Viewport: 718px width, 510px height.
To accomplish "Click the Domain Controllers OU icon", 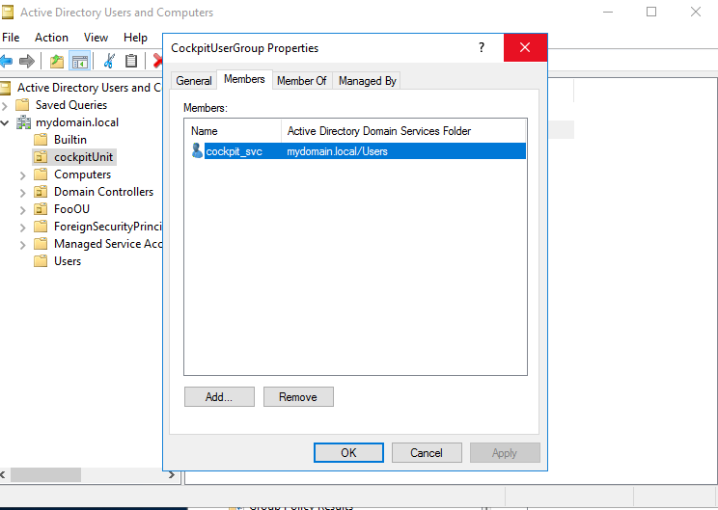I will tap(41, 192).
